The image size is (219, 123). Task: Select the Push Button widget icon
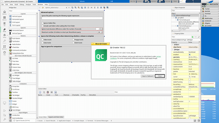click(10, 38)
